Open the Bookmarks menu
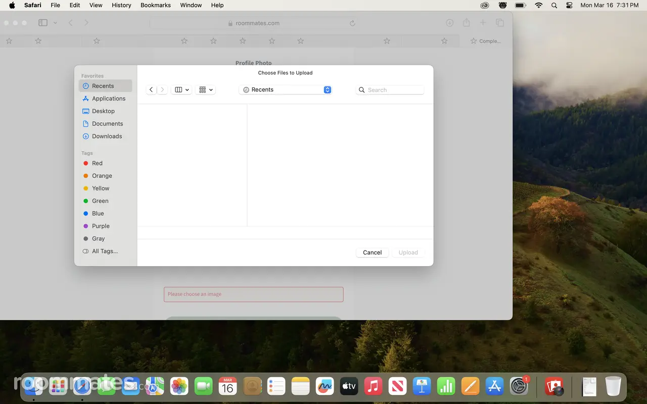 coord(156,5)
